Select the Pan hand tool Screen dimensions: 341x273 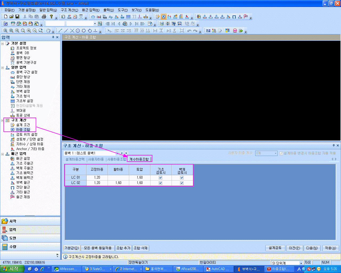pos(48,30)
